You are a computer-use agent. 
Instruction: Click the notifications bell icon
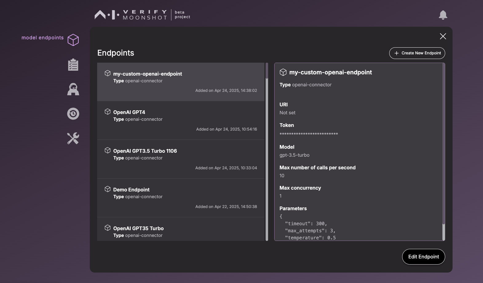point(443,15)
